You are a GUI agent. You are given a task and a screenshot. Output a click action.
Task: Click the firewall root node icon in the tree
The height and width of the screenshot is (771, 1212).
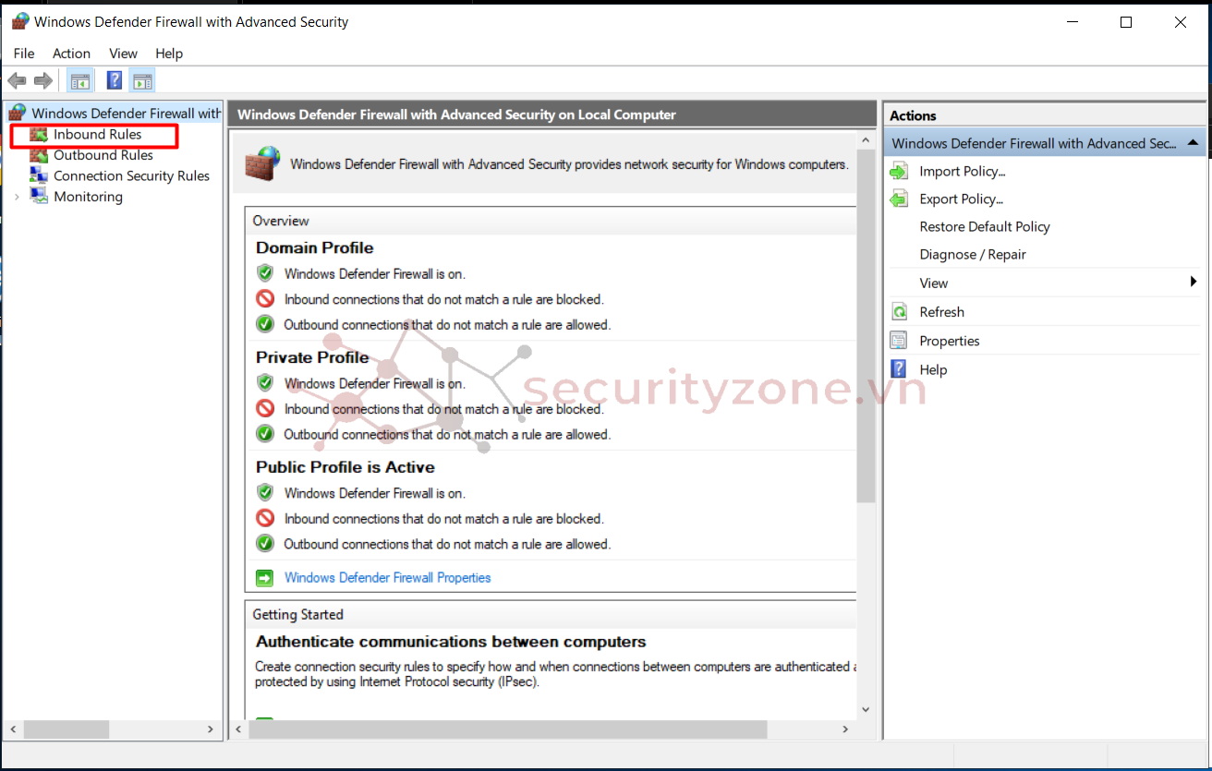pyautogui.click(x=18, y=113)
